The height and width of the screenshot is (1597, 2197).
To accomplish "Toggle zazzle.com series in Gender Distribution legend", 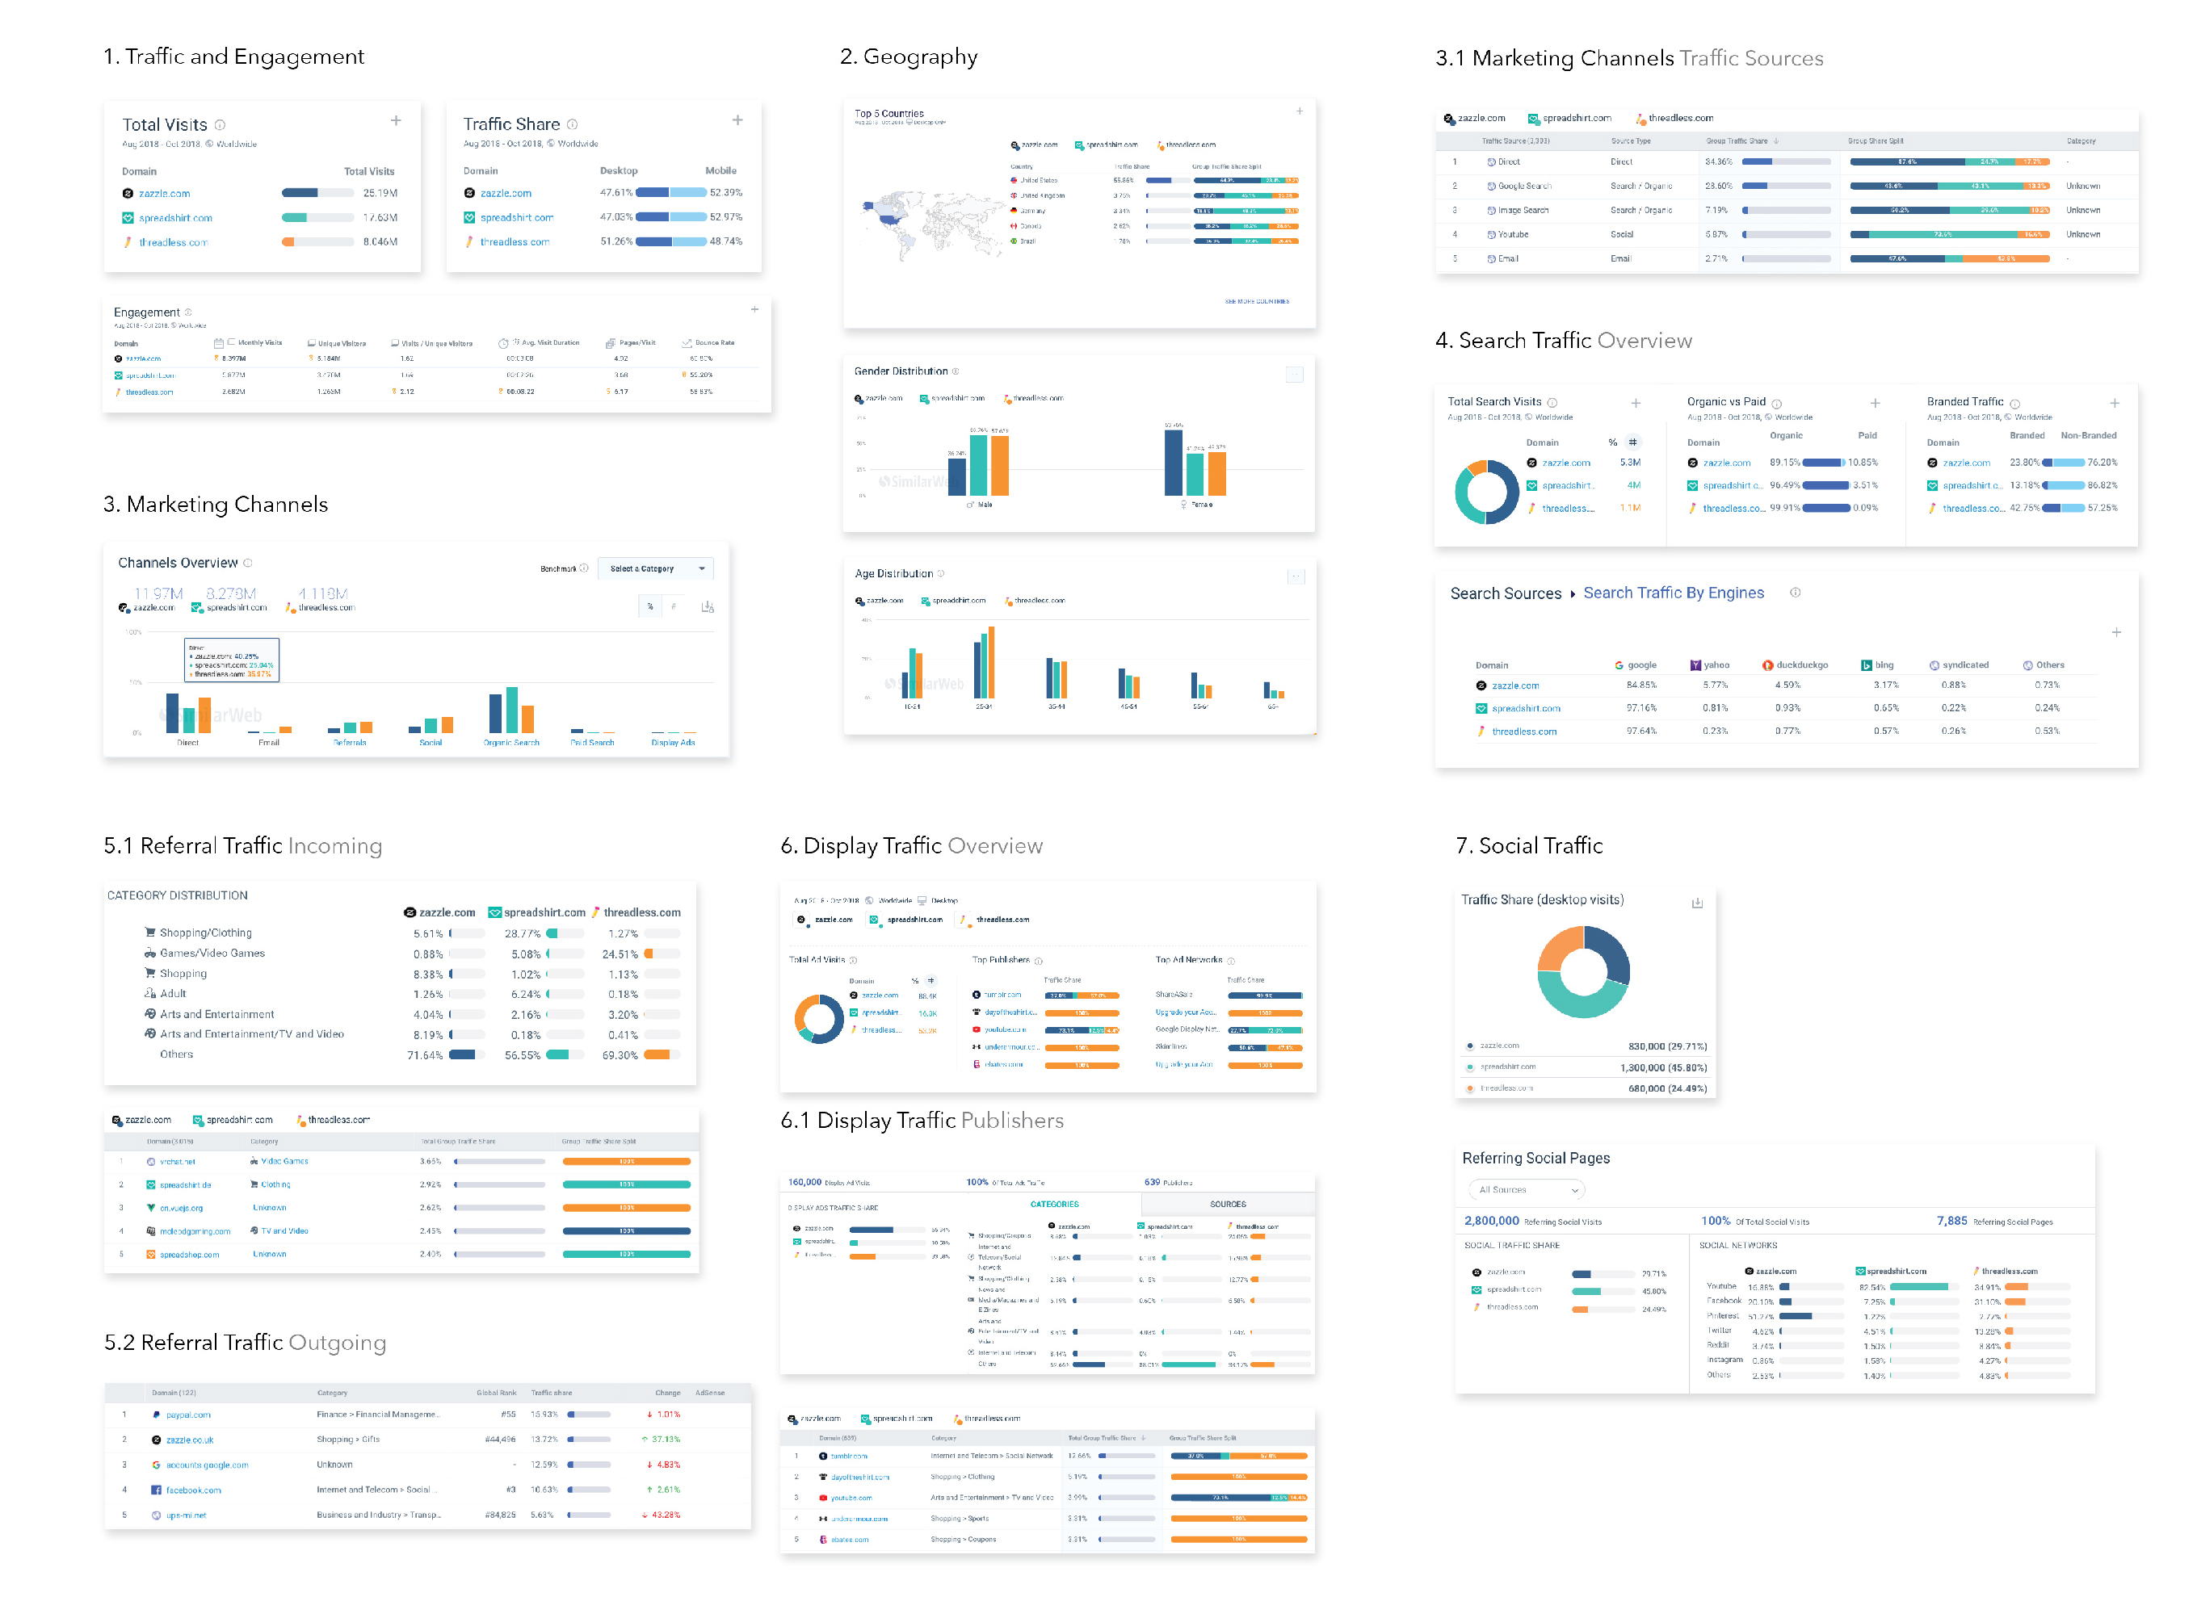I will click(x=879, y=398).
